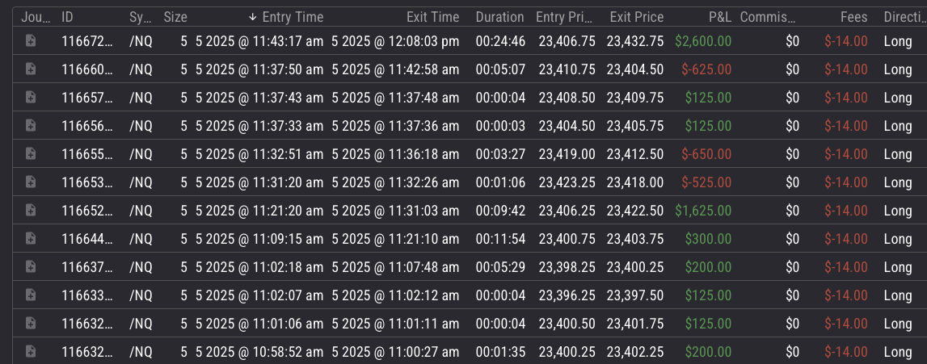This screenshot has height=364, width=927.
Task: Add journal note to 11:37:33 am trade
Action: [31, 126]
